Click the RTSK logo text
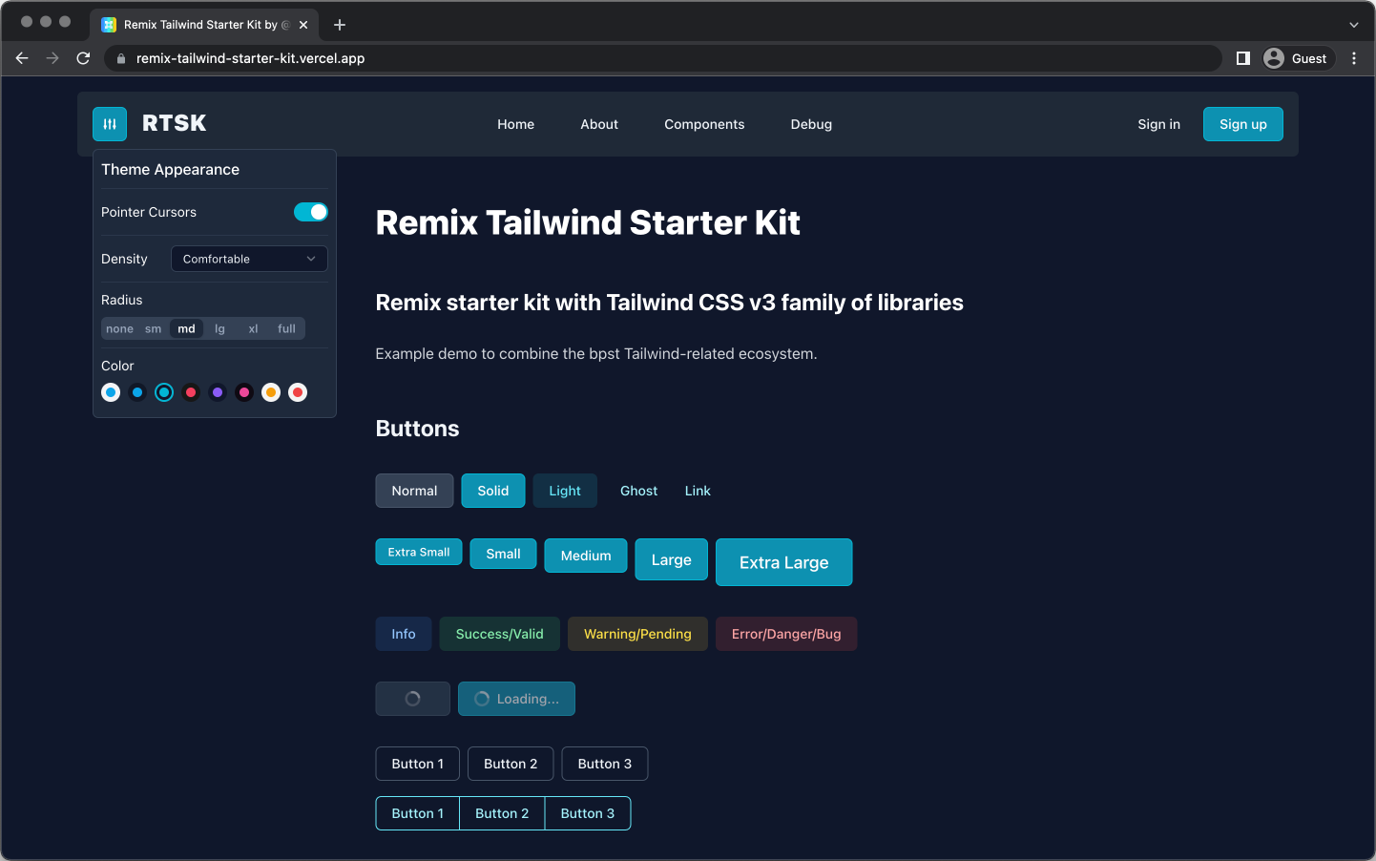The width and height of the screenshot is (1376, 861). click(x=174, y=123)
